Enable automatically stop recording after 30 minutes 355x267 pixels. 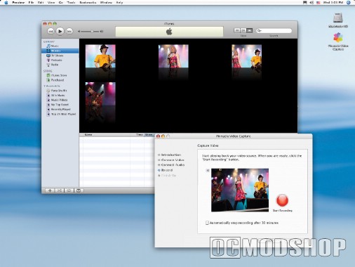click(x=207, y=223)
